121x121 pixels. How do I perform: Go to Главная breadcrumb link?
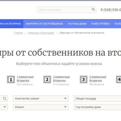[x=18, y=33]
